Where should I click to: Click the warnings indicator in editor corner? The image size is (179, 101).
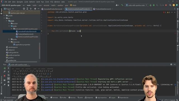point(168,12)
